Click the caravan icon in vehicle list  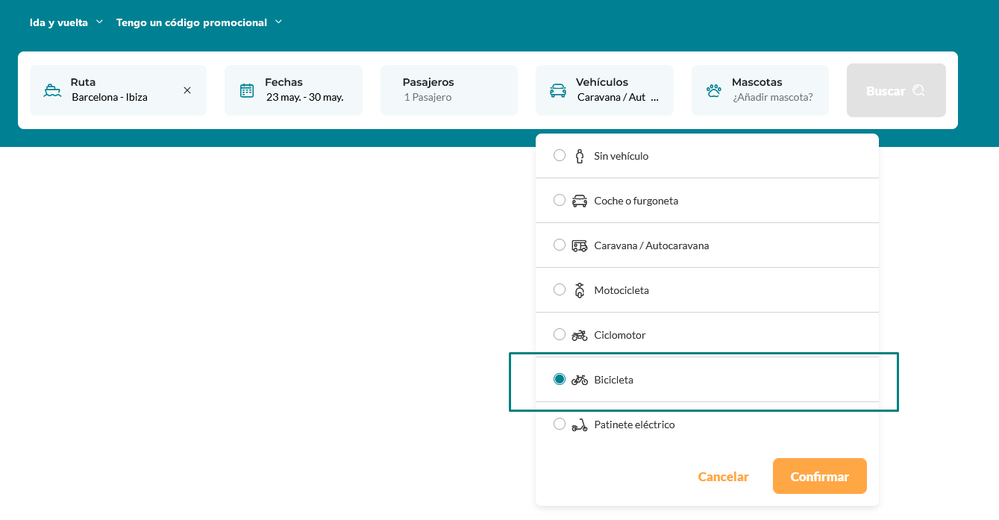[580, 245]
